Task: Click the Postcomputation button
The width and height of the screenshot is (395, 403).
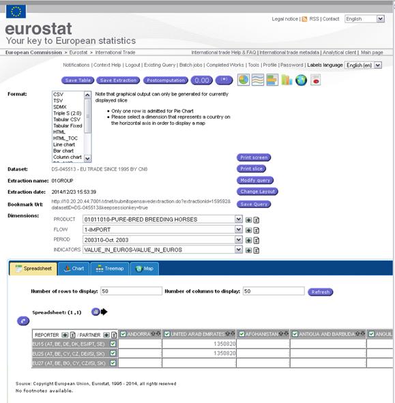Action: coord(166,80)
